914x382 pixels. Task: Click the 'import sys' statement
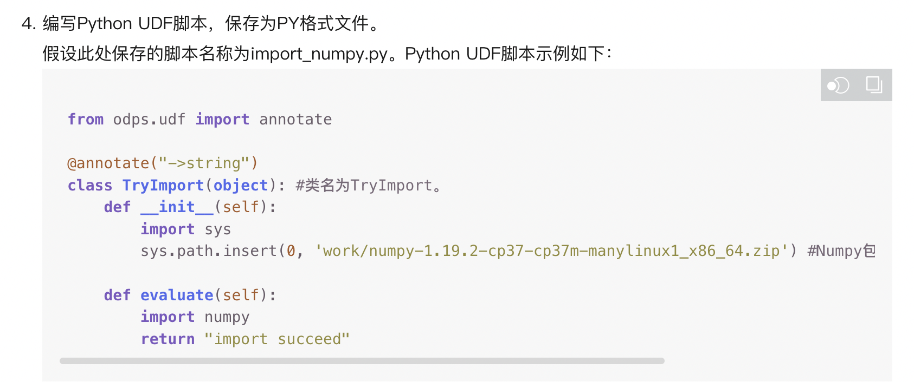pos(185,229)
